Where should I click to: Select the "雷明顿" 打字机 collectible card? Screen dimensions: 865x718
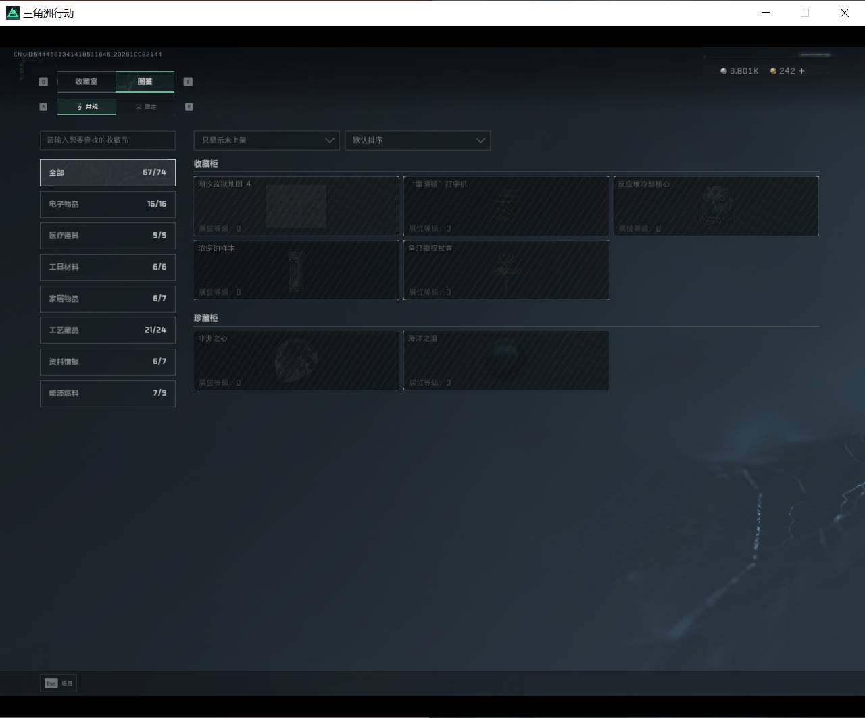coord(506,206)
